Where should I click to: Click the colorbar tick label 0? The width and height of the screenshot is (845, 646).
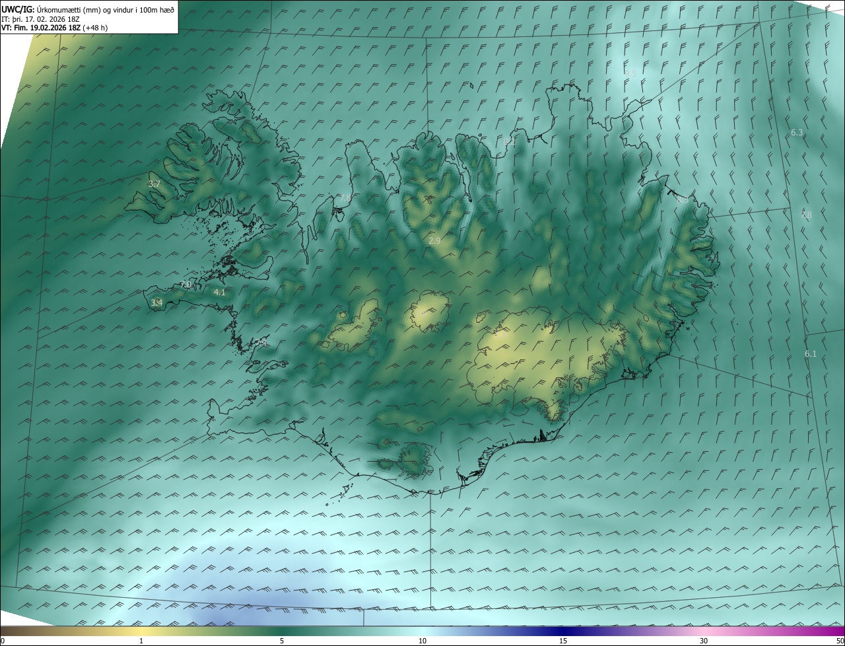pos(3,641)
